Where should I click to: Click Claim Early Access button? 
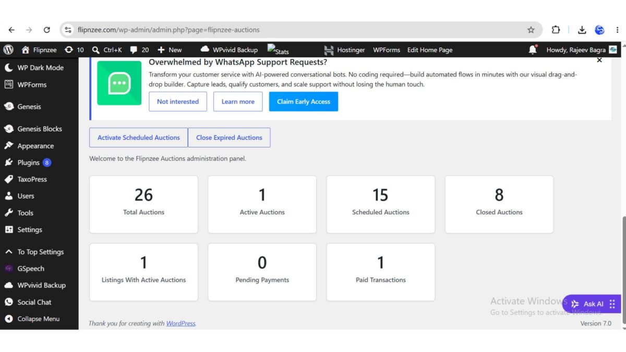[x=304, y=102]
